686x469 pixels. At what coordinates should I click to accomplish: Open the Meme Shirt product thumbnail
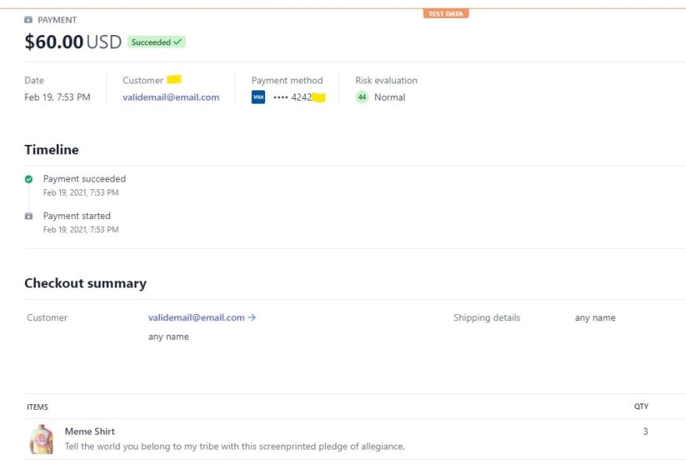(42, 439)
